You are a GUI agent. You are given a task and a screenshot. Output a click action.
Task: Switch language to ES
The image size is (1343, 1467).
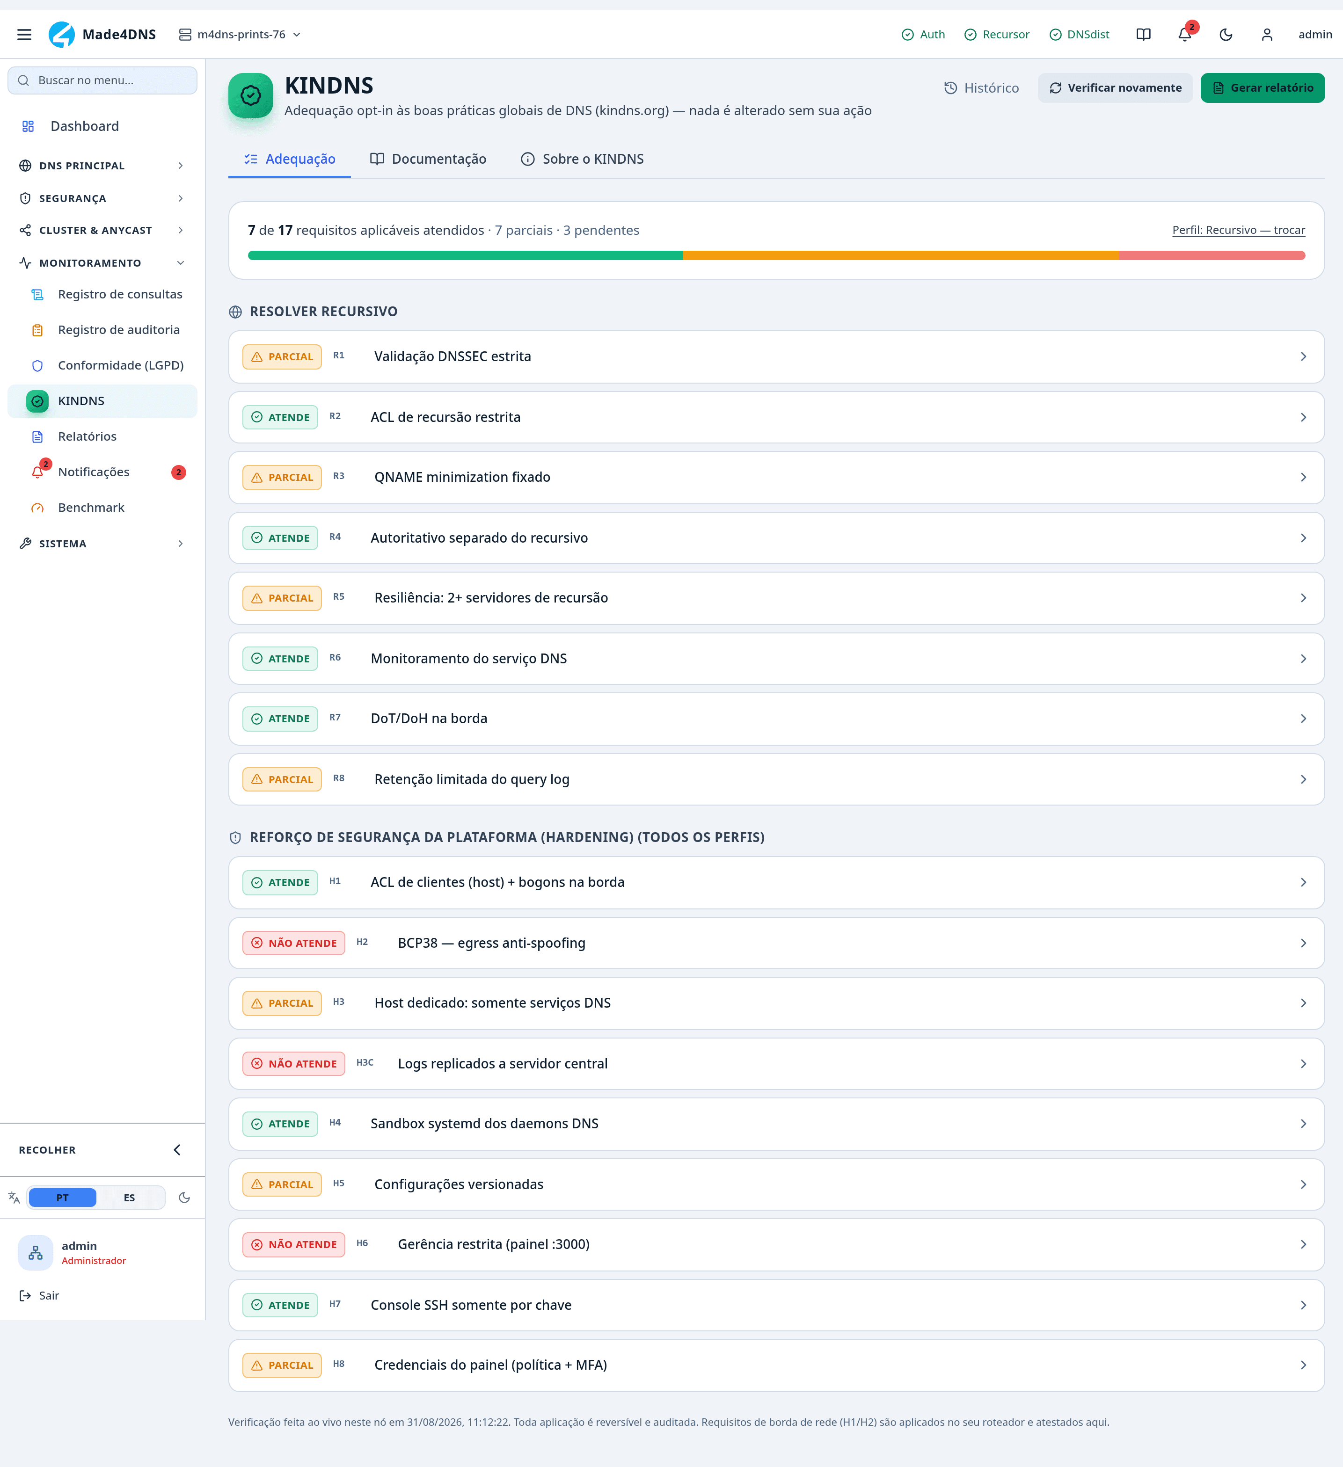click(130, 1198)
